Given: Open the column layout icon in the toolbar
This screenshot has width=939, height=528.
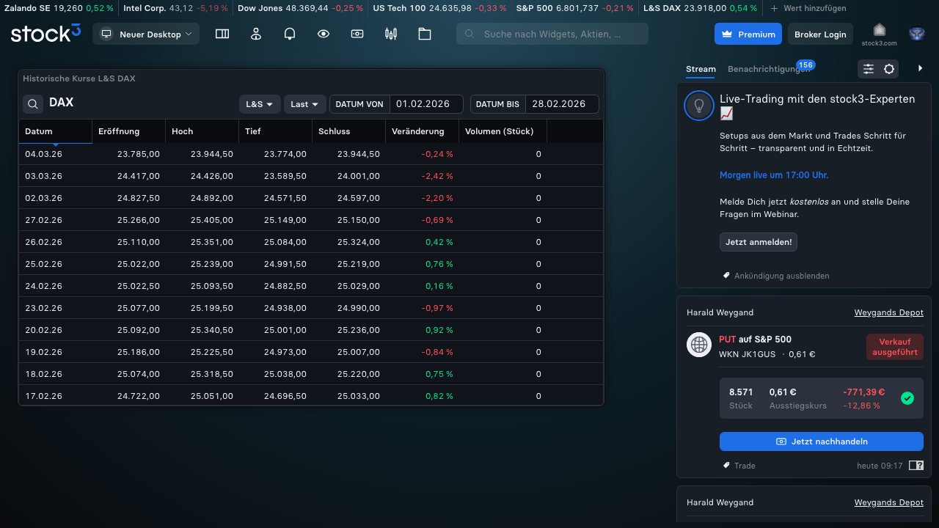Looking at the screenshot, I should 222,34.
